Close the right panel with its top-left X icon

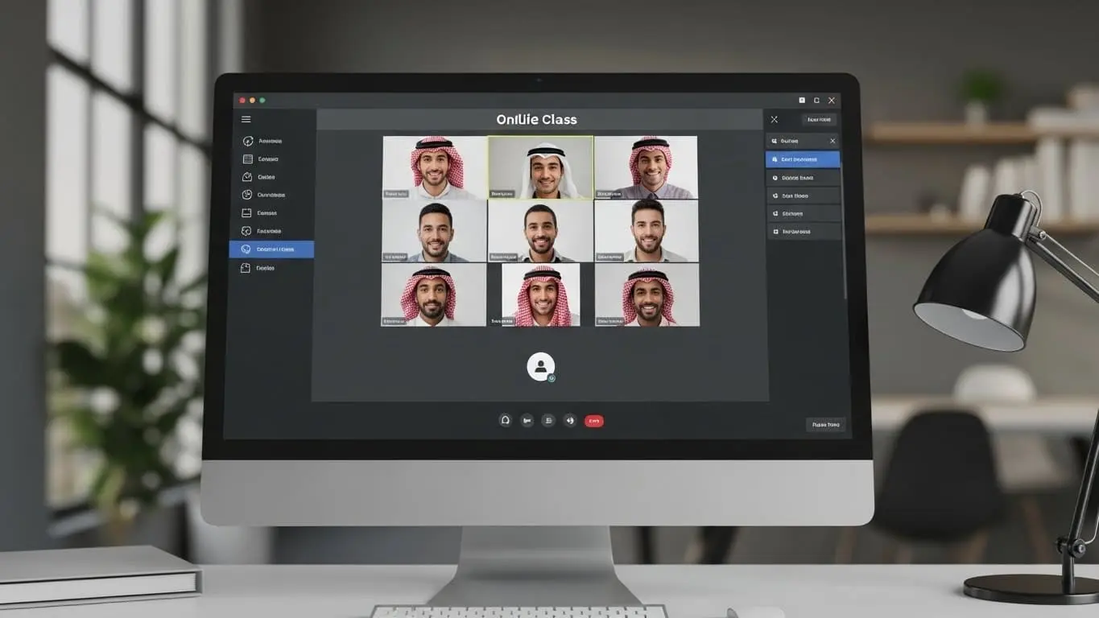point(775,120)
